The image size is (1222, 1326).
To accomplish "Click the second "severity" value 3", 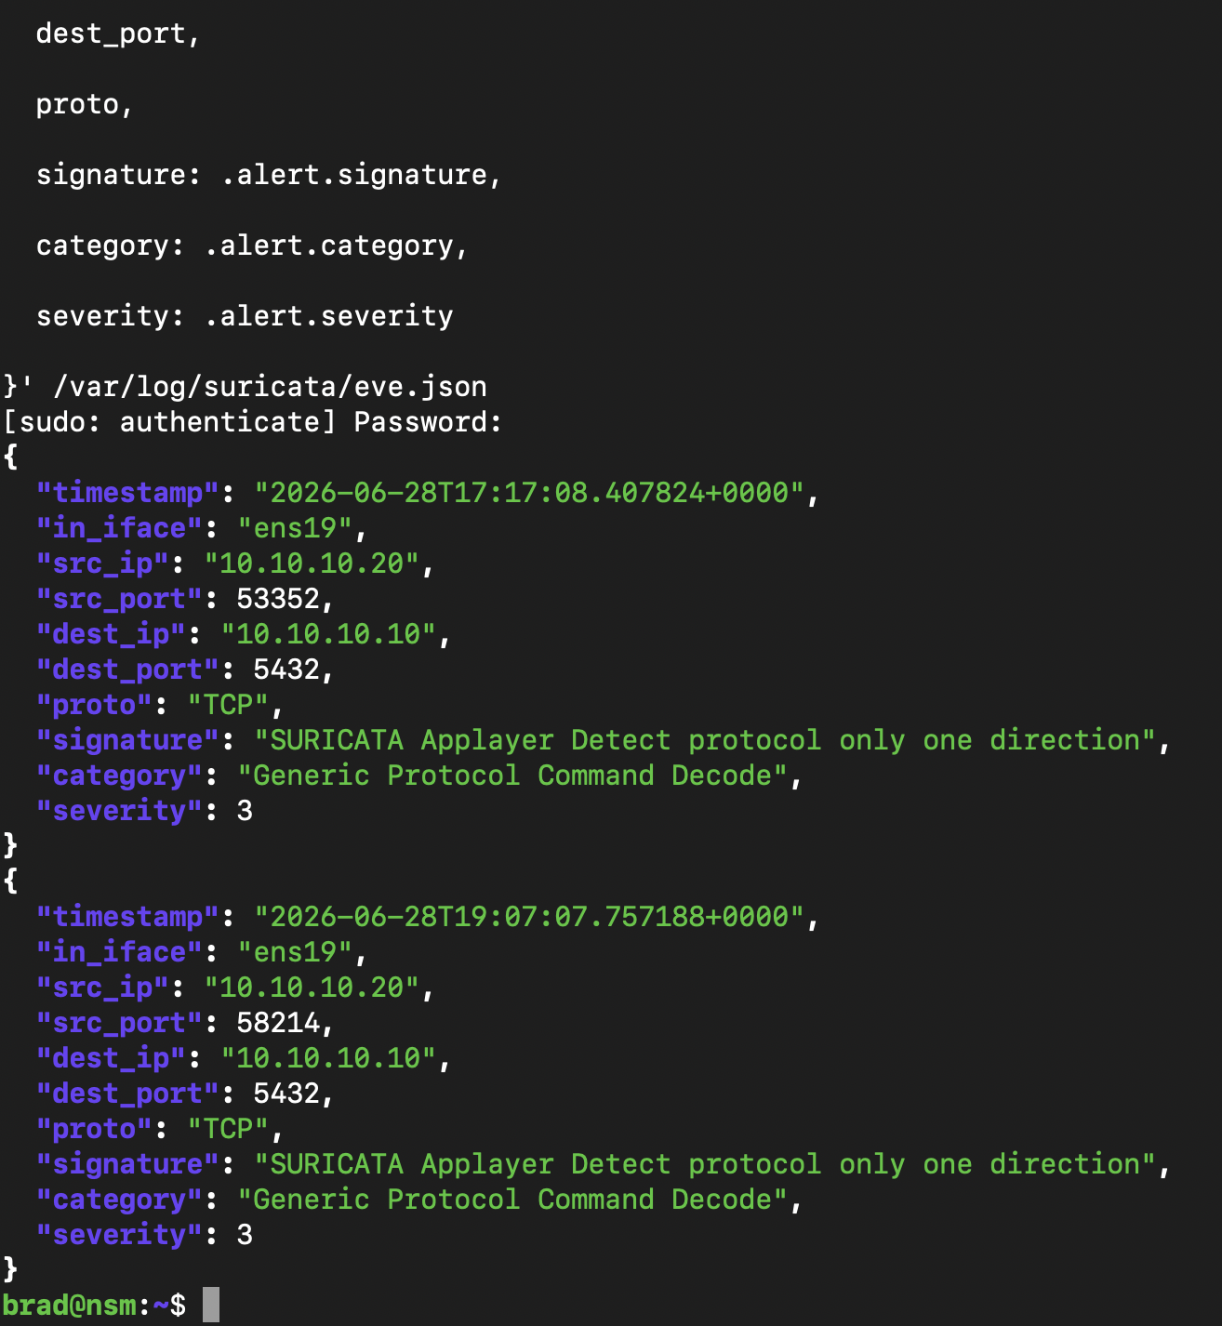I will tap(245, 1234).
